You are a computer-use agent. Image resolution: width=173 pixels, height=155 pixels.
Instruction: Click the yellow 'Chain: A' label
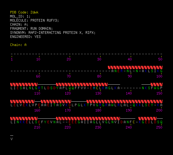pos(18,45)
